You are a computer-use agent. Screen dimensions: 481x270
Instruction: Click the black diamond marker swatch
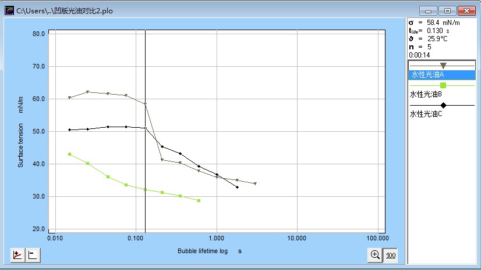point(443,105)
